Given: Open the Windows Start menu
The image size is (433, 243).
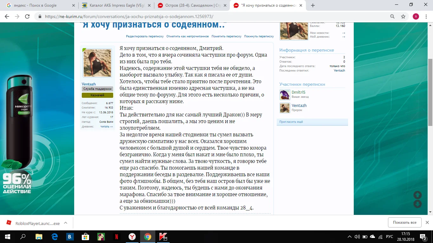Looking at the screenshot, I should pyautogui.click(x=7, y=236).
